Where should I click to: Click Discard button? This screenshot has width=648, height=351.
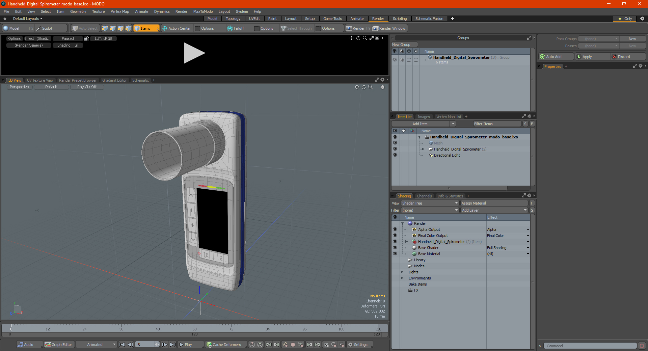[x=628, y=57]
